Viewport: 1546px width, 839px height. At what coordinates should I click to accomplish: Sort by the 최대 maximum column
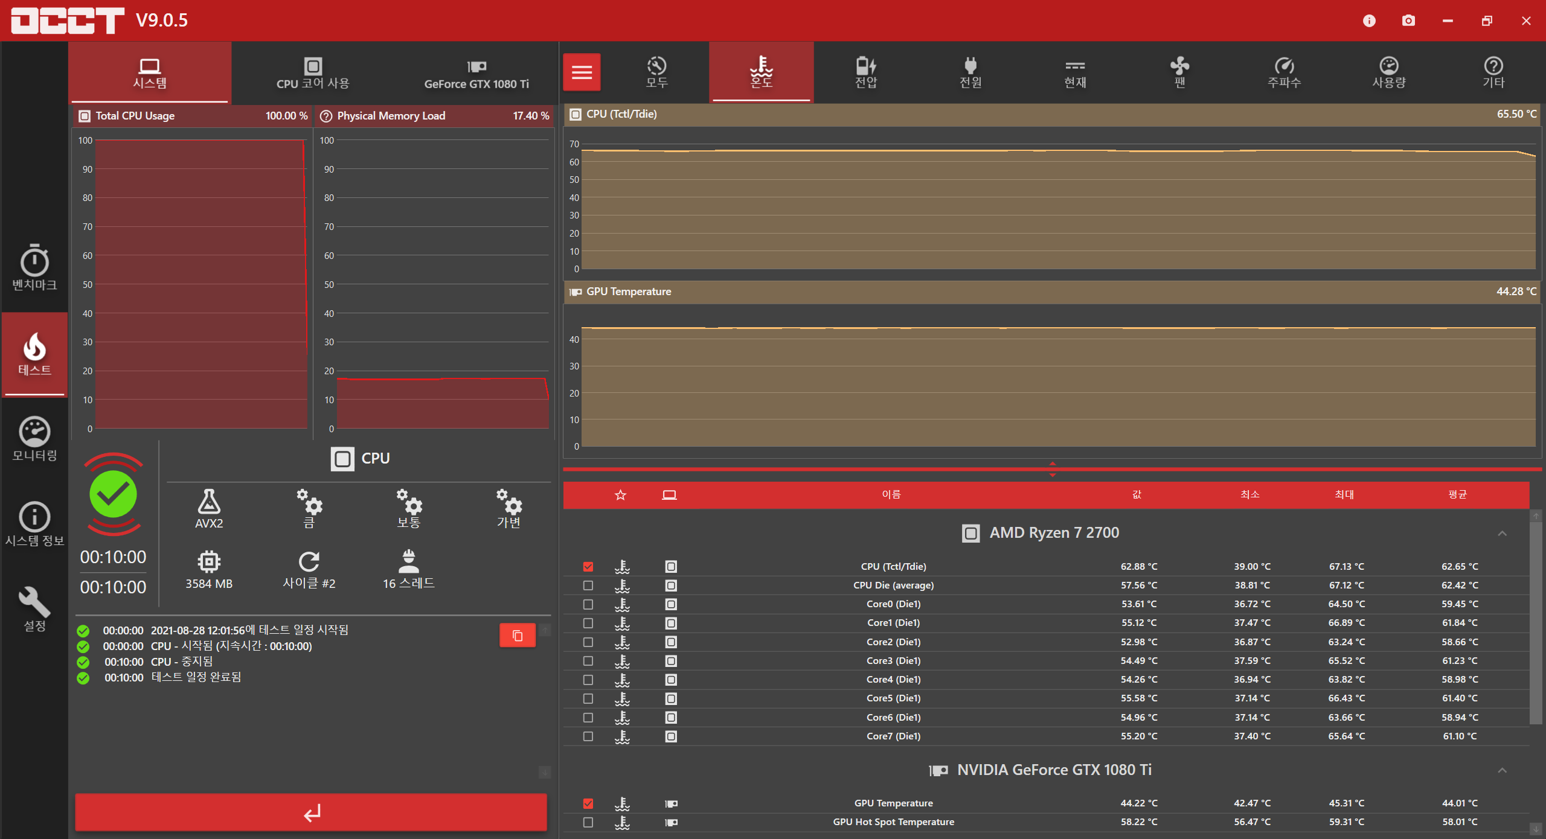tap(1344, 495)
